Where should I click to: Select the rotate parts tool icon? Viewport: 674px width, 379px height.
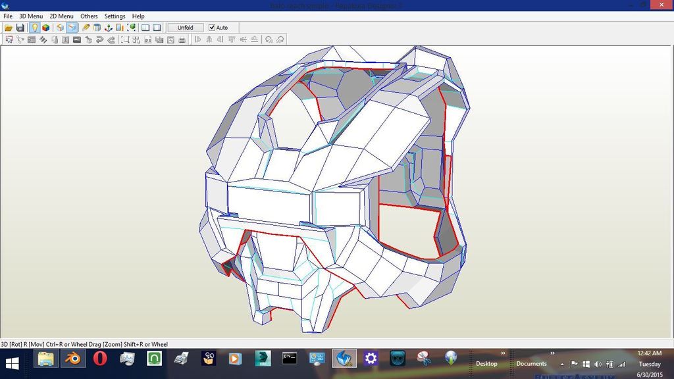pos(20,39)
